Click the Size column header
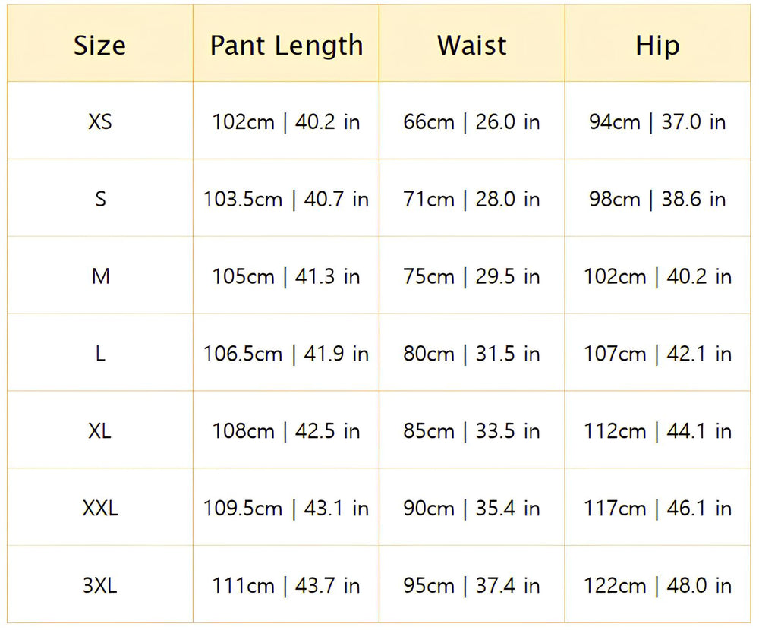Image resolution: width=759 pixels, height=630 pixels. pos(100,46)
